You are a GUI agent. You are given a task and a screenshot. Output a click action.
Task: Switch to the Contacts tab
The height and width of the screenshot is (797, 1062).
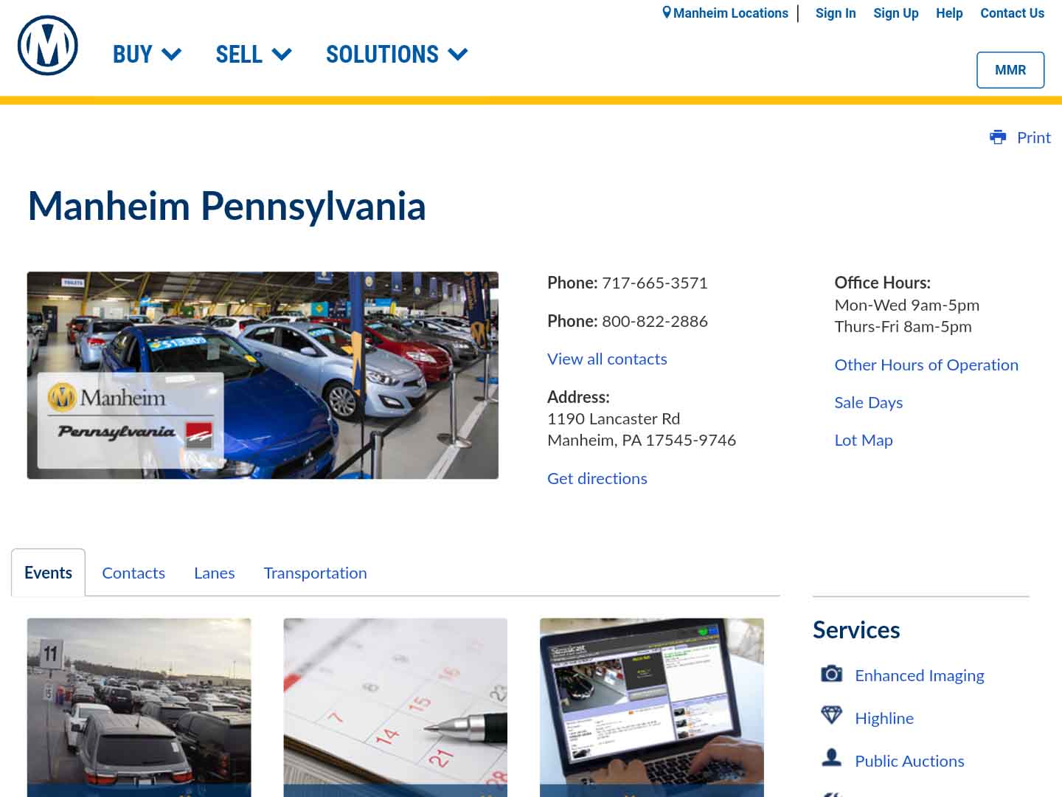[x=133, y=573]
